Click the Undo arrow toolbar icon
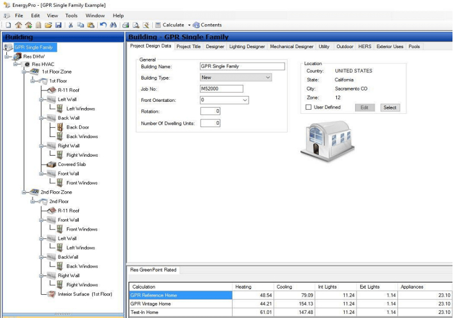This screenshot has width=453, height=318. [102, 25]
